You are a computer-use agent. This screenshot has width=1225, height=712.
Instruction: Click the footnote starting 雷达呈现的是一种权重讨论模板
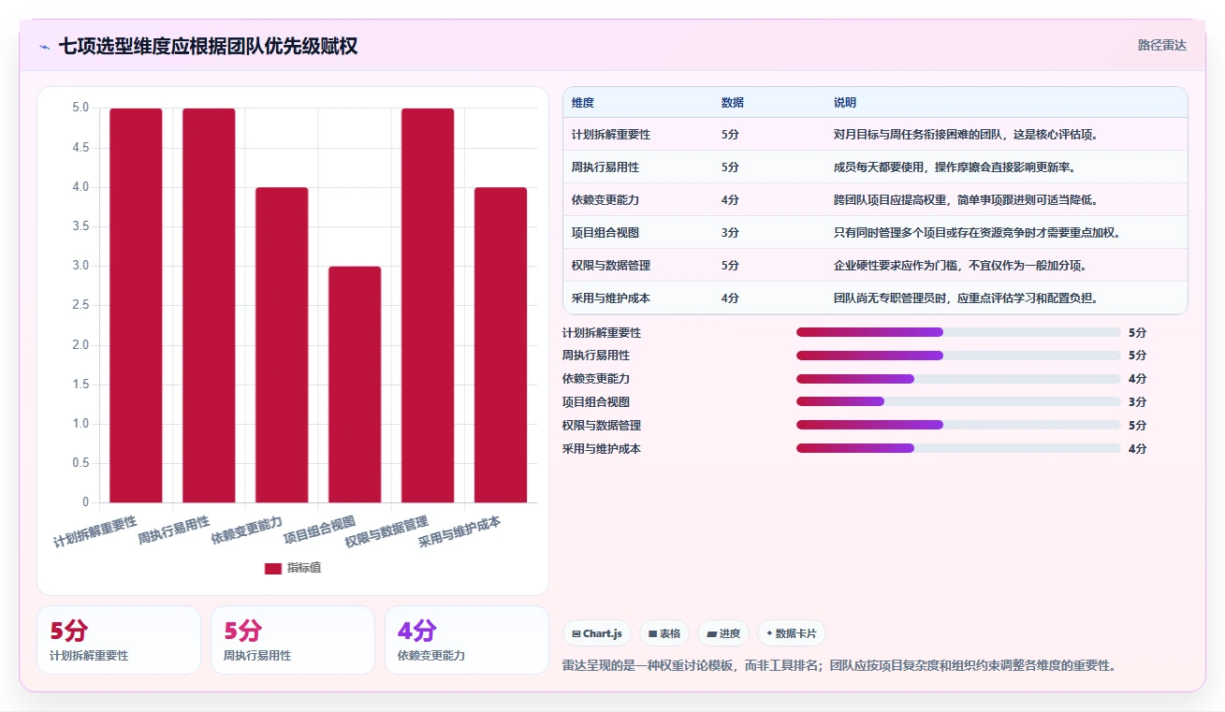(x=839, y=666)
